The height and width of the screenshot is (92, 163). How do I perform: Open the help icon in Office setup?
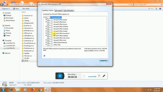[x=44, y=56]
